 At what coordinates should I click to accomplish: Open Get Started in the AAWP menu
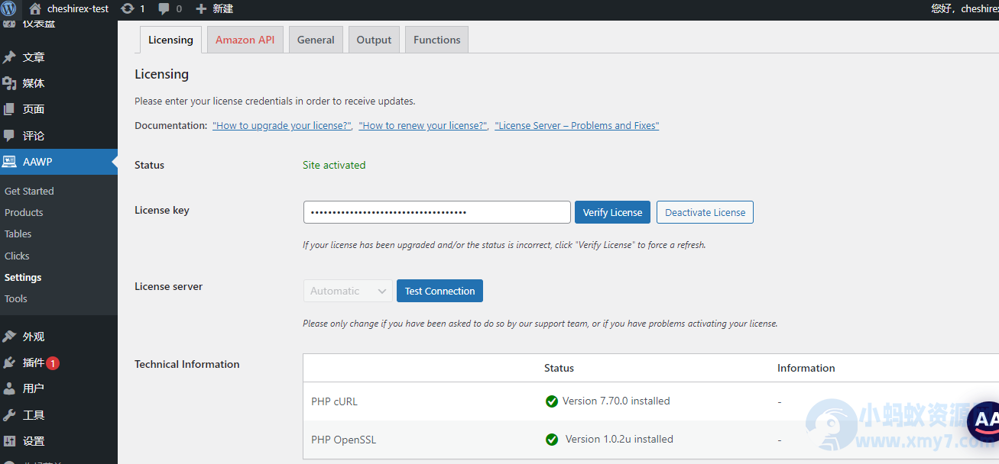[x=28, y=191]
